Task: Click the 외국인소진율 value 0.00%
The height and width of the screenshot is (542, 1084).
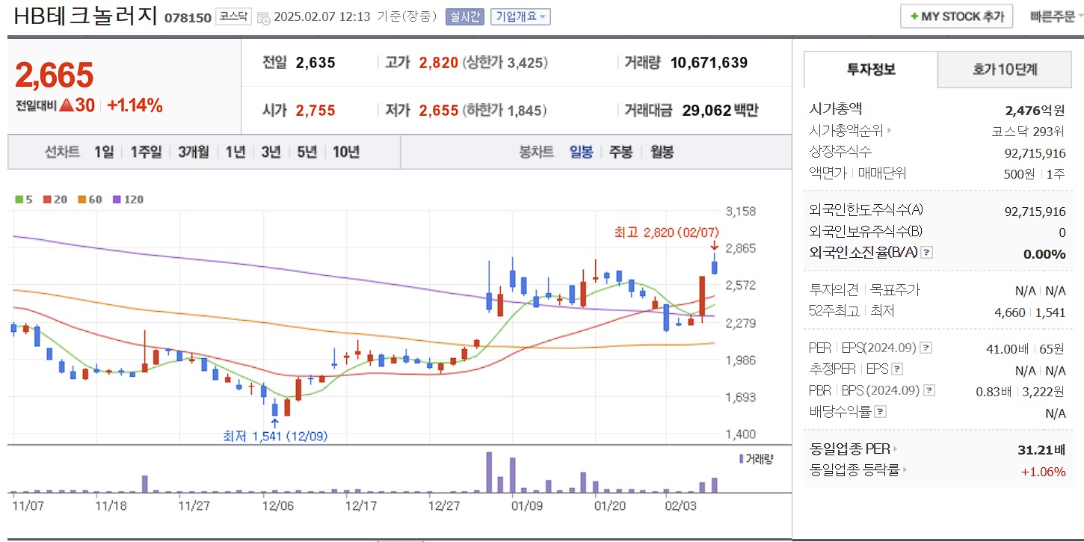Action: pyautogui.click(x=1044, y=254)
